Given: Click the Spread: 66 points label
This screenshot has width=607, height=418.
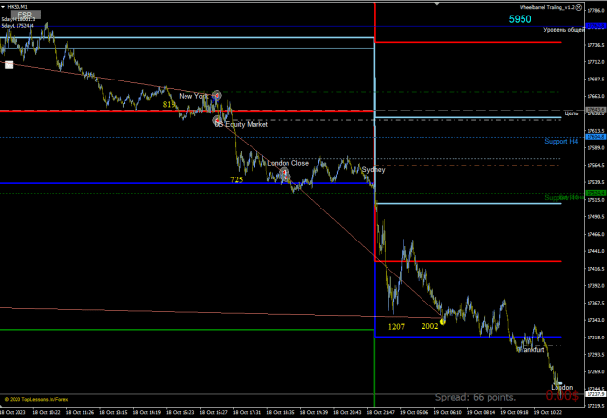Looking at the screenshot, I should (475, 397).
